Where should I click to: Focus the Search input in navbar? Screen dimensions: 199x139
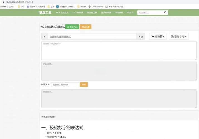tap(150, 13)
